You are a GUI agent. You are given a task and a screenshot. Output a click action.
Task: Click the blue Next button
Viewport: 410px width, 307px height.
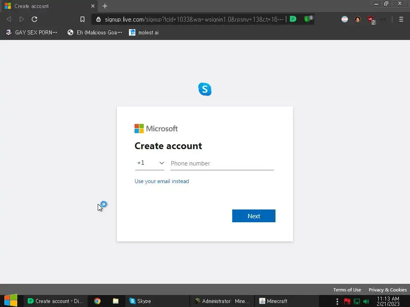tap(253, 216)
